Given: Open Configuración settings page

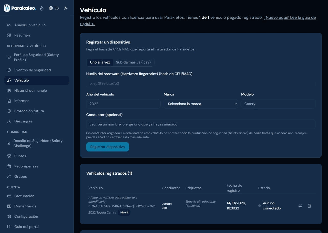Looking at the screenshot, I should pyautogui.click(x=37, y=217).
